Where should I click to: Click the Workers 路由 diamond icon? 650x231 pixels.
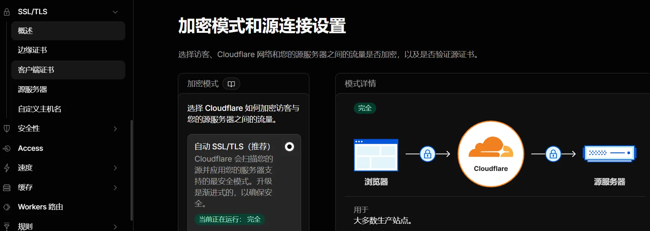[7, 207]
